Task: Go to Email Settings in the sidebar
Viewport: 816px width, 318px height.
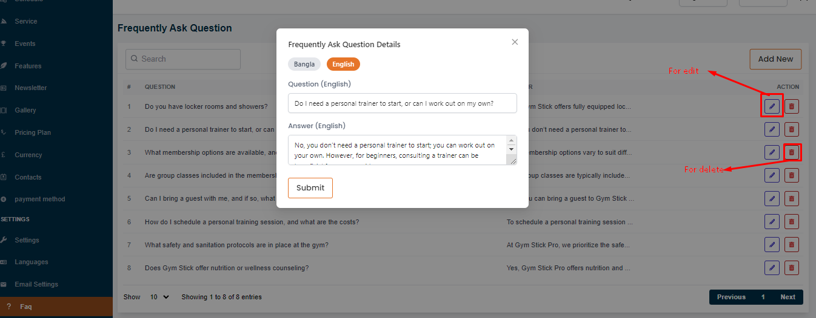Action: pyautogui.click(x=36, y=284)
